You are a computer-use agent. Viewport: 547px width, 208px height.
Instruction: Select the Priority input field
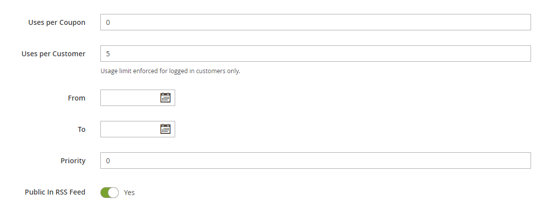pyautogui.click(x=315, y=161)
